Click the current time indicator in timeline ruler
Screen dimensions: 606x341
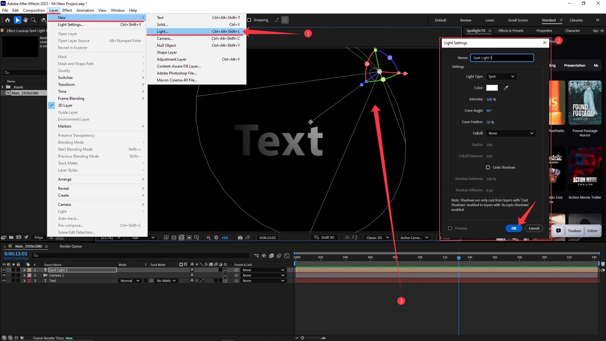(459, 258)
